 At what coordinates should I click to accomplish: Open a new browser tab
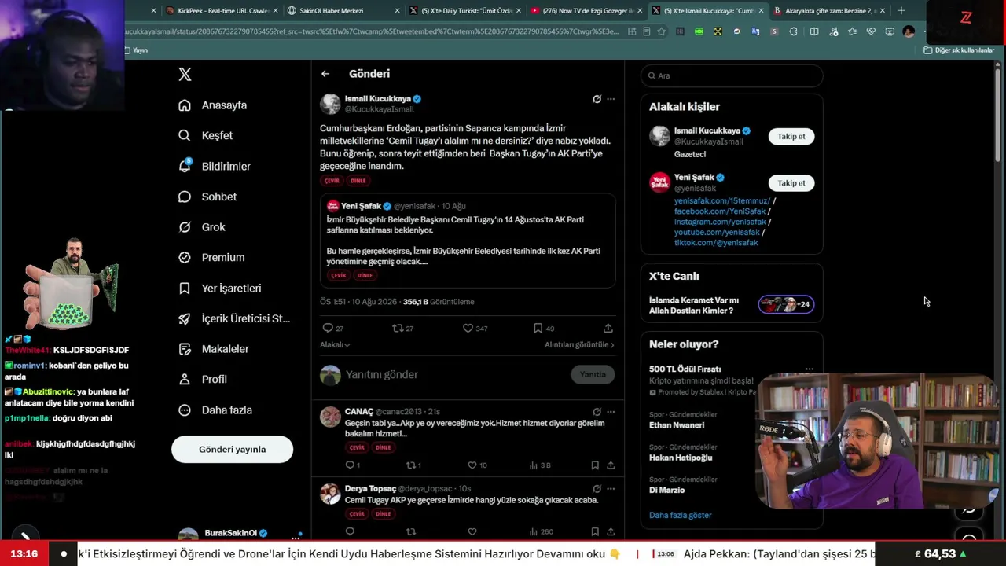[901, 11]
